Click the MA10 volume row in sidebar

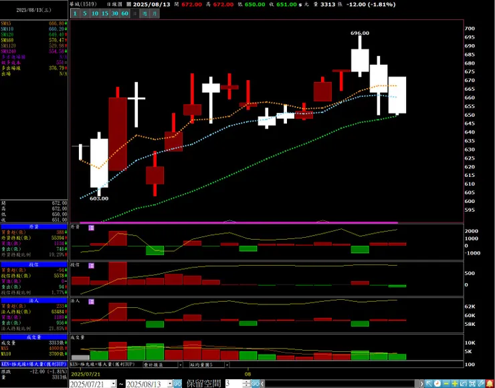(x=33, y=354)
